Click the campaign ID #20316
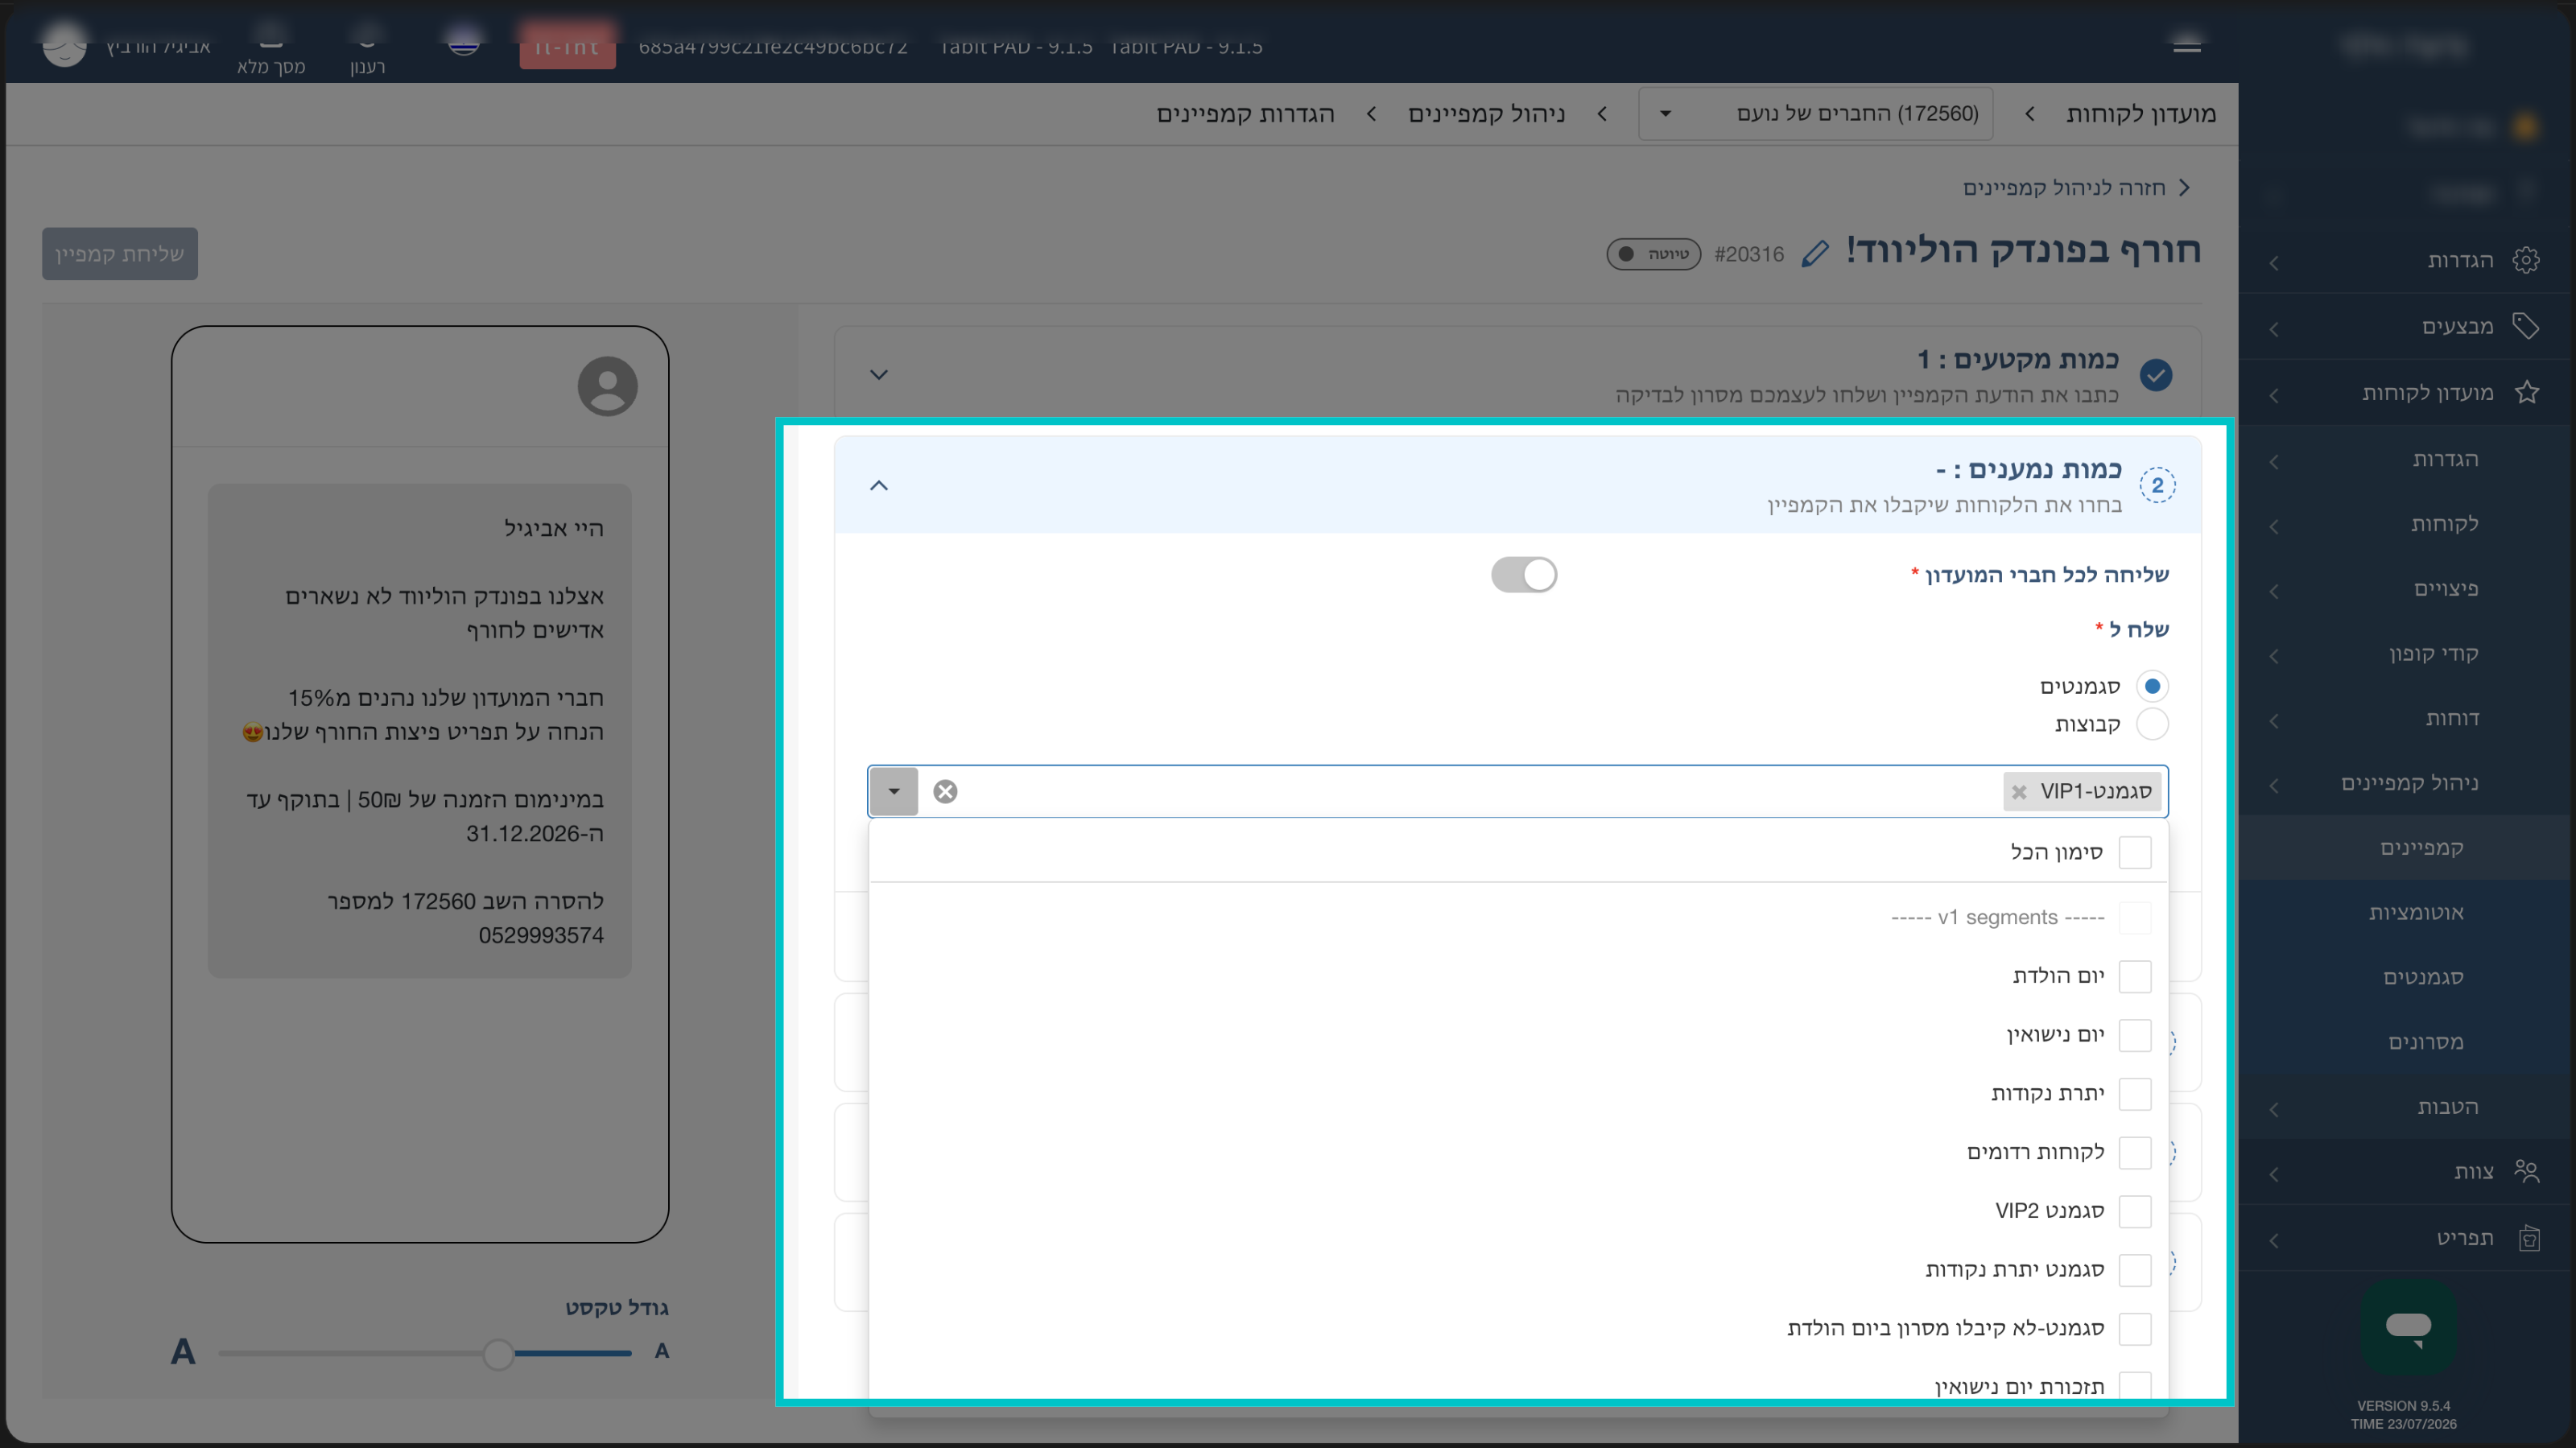The image size is (2576, 1448). point(1749,254)
